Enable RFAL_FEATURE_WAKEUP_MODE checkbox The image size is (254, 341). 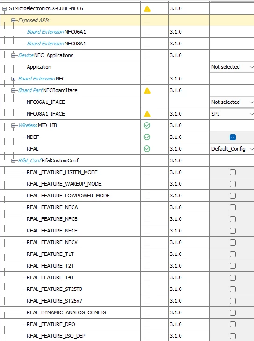pyautogui.click(x=232, y=184)
